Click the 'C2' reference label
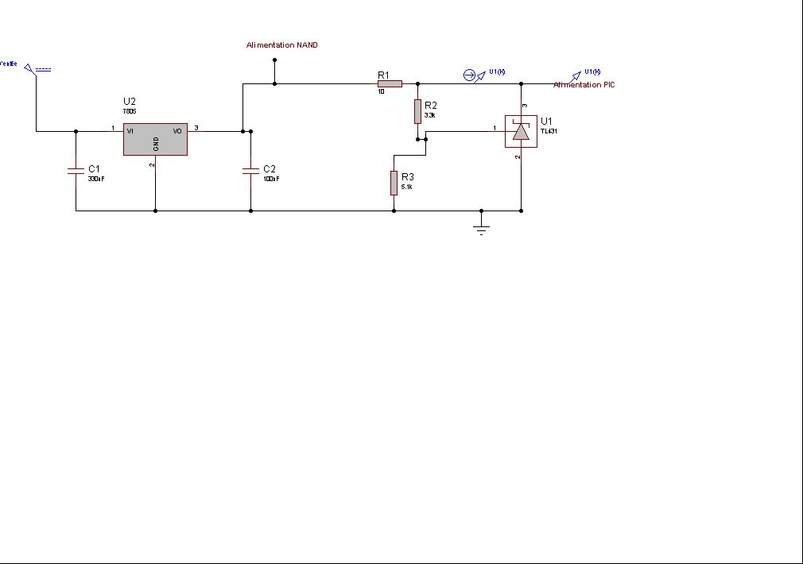This screenshot has width=803, height=564. (x=270, y=169)
